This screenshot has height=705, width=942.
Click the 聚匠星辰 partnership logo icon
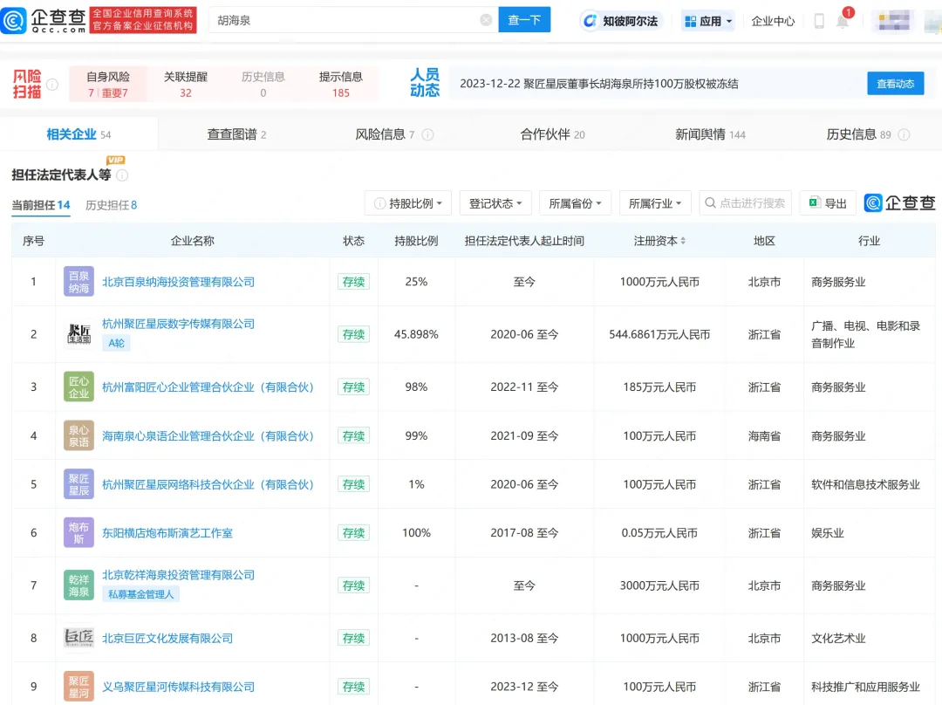pos(78,484)
